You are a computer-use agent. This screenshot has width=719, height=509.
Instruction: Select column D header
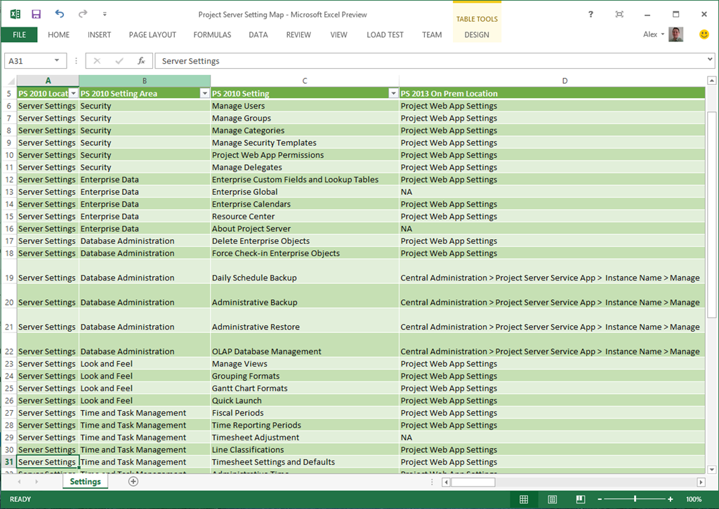552,81
